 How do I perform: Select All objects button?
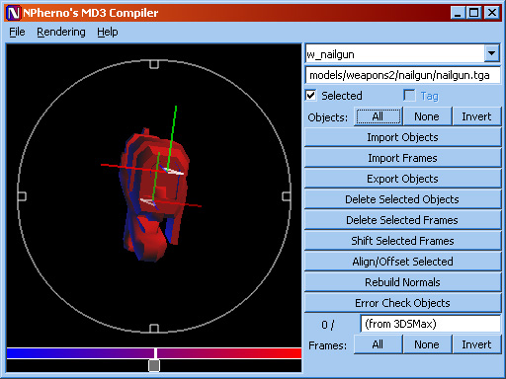(x=378, y=116)
